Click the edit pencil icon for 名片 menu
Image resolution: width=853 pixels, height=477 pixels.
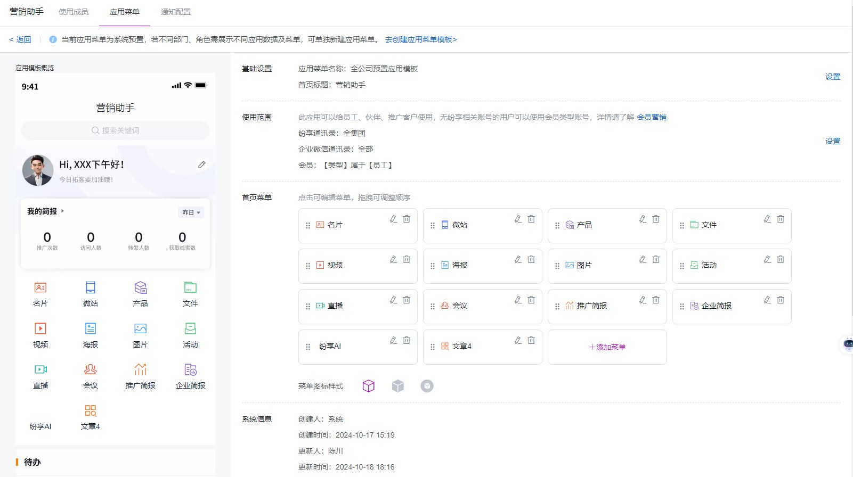(393, 219)
